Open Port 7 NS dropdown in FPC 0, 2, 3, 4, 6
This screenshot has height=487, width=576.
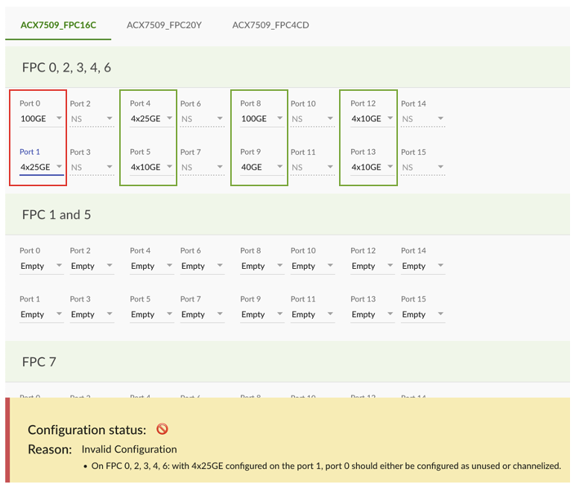tap(202, 168)
